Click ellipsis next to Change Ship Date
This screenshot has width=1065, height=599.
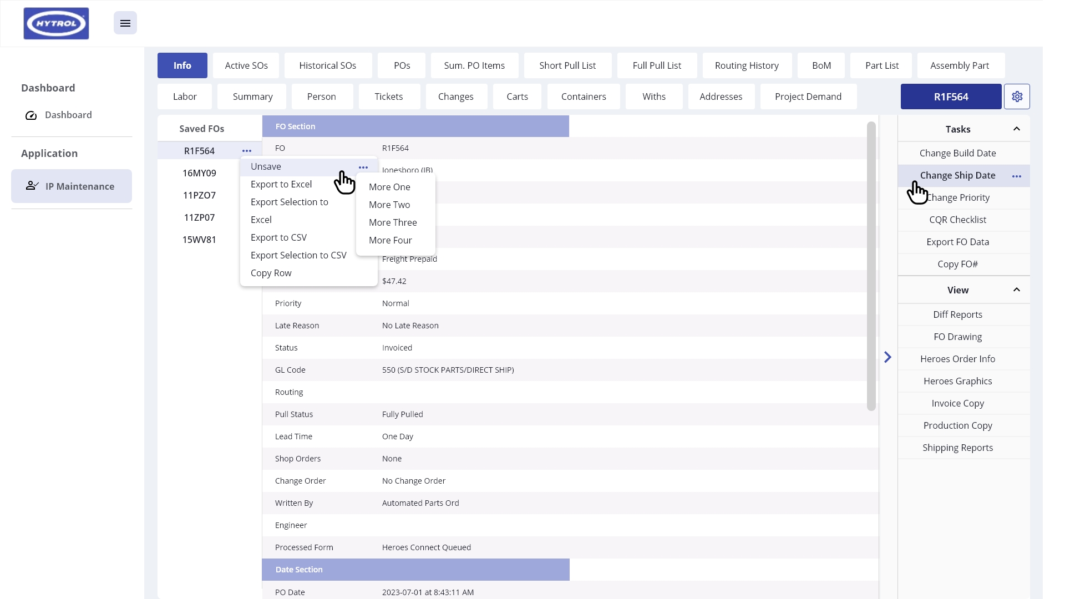[x=1017, y=176]
